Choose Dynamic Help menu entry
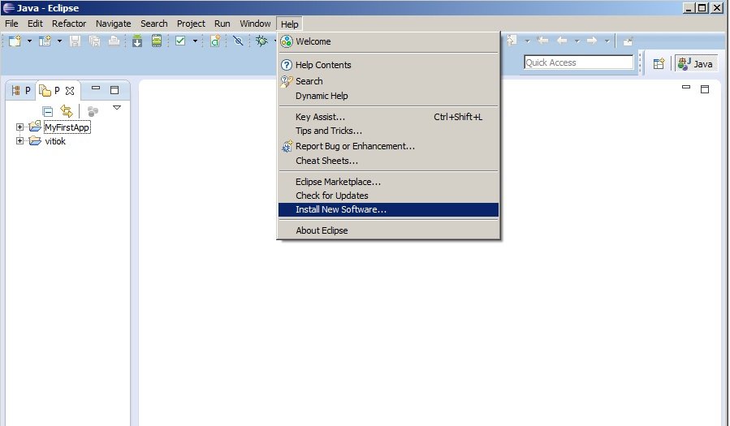The height and width of the screenshot is (426, 730). pos(389,96)
